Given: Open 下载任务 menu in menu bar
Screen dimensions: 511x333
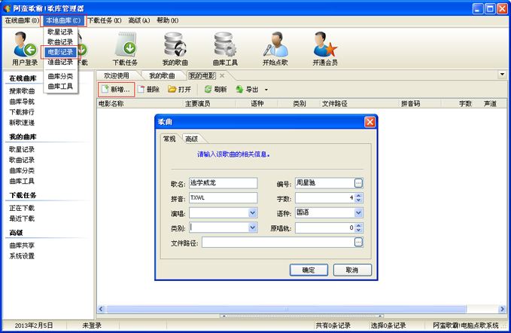Looking at the screenshot, I should click(x=105, y=20).
